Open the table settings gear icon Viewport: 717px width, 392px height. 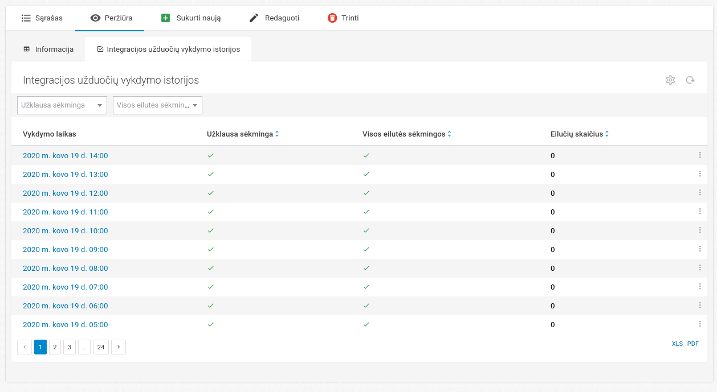click(x=670, y=80)
